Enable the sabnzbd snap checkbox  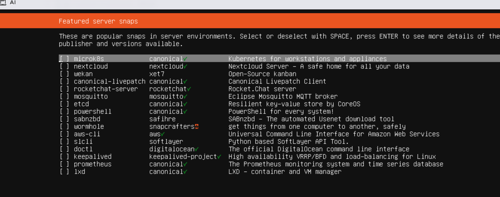(64, 119)
